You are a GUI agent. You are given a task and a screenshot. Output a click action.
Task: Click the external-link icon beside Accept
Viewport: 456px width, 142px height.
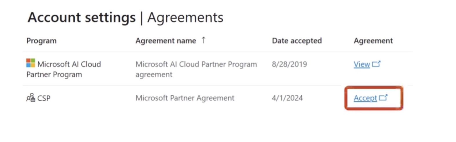383,98
